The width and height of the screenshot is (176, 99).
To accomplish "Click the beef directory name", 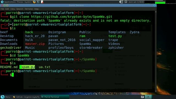I will tap(4, 32).
